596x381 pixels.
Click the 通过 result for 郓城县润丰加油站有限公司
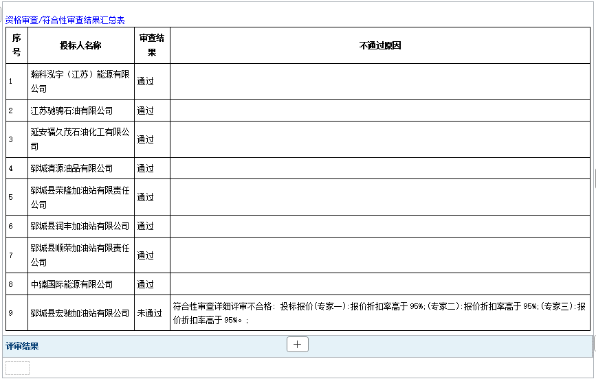click(145, 226)
